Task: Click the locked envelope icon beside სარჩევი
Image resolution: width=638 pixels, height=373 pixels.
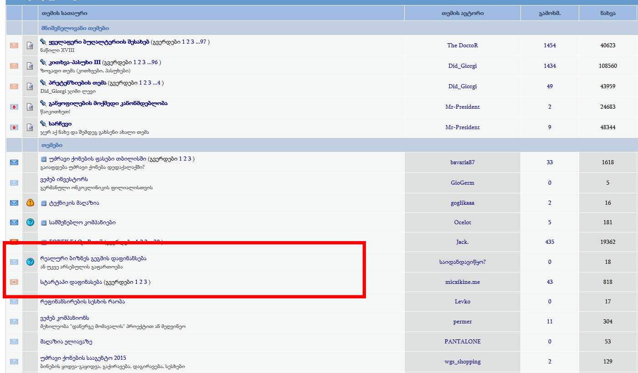Action: tap(14, 127)
